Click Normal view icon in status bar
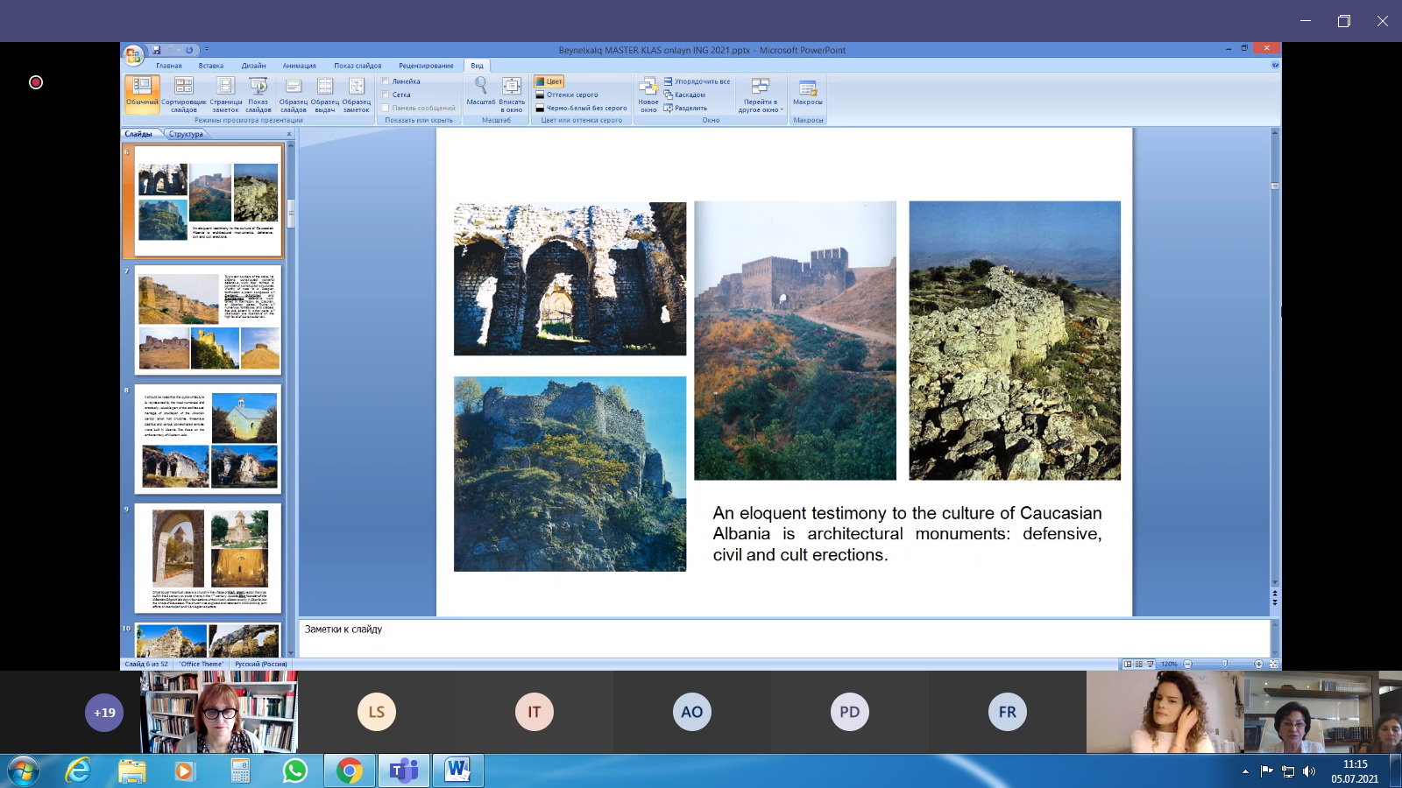The image size is (1402, 788). (x=1128, y=664)
